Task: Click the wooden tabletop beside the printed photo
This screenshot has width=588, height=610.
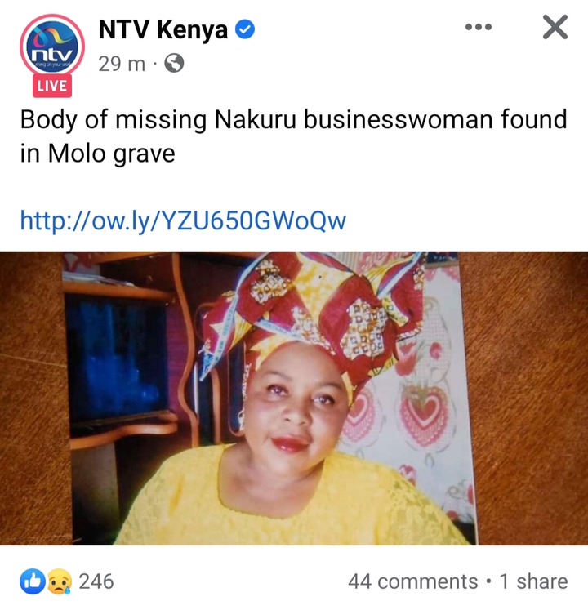Action: (x=531, y=397)
